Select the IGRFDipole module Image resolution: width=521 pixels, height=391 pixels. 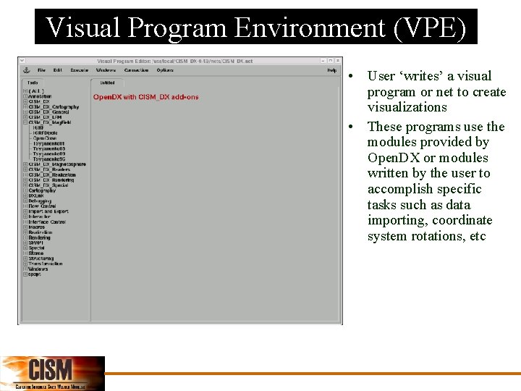(45, 133)
